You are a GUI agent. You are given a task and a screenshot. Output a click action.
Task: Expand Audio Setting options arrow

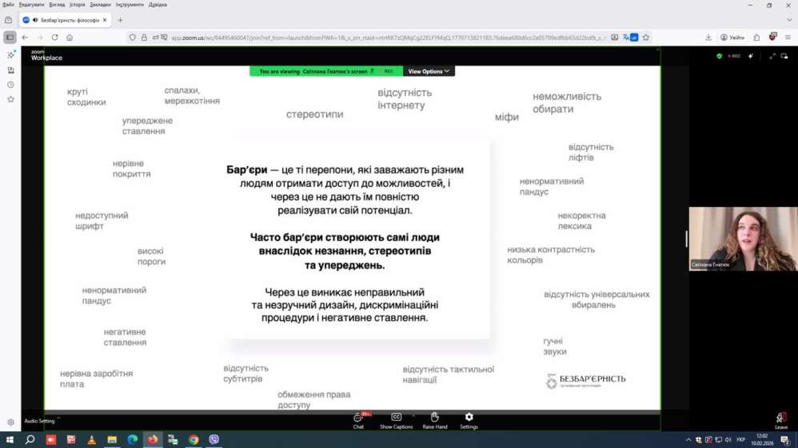58,418
